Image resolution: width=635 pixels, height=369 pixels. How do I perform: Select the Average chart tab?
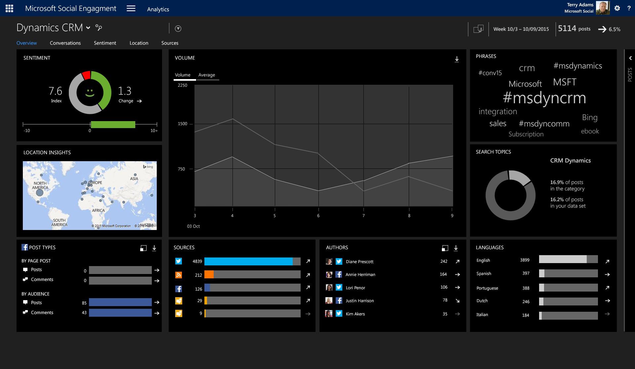tap(207, 75)
